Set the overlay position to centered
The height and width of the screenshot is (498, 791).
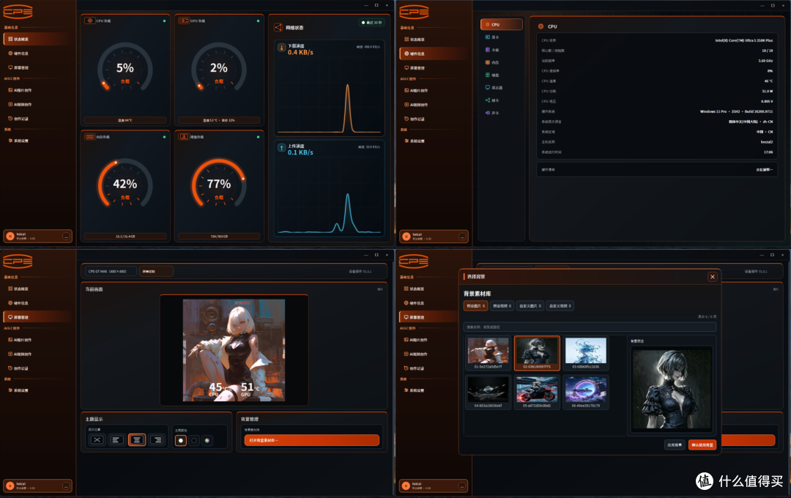[x=137, y=440]
